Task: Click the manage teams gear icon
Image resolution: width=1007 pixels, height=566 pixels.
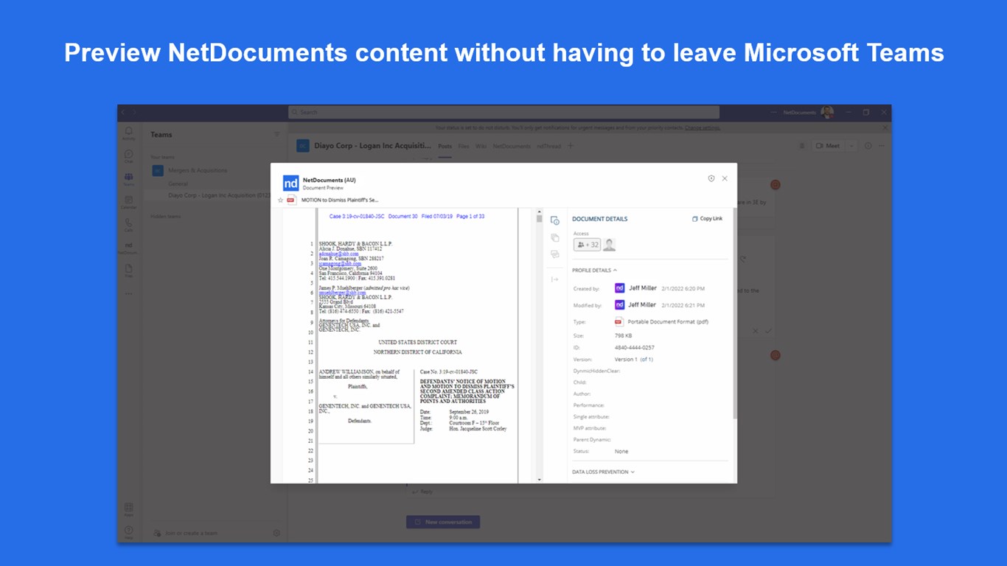Action: point(276,533)
